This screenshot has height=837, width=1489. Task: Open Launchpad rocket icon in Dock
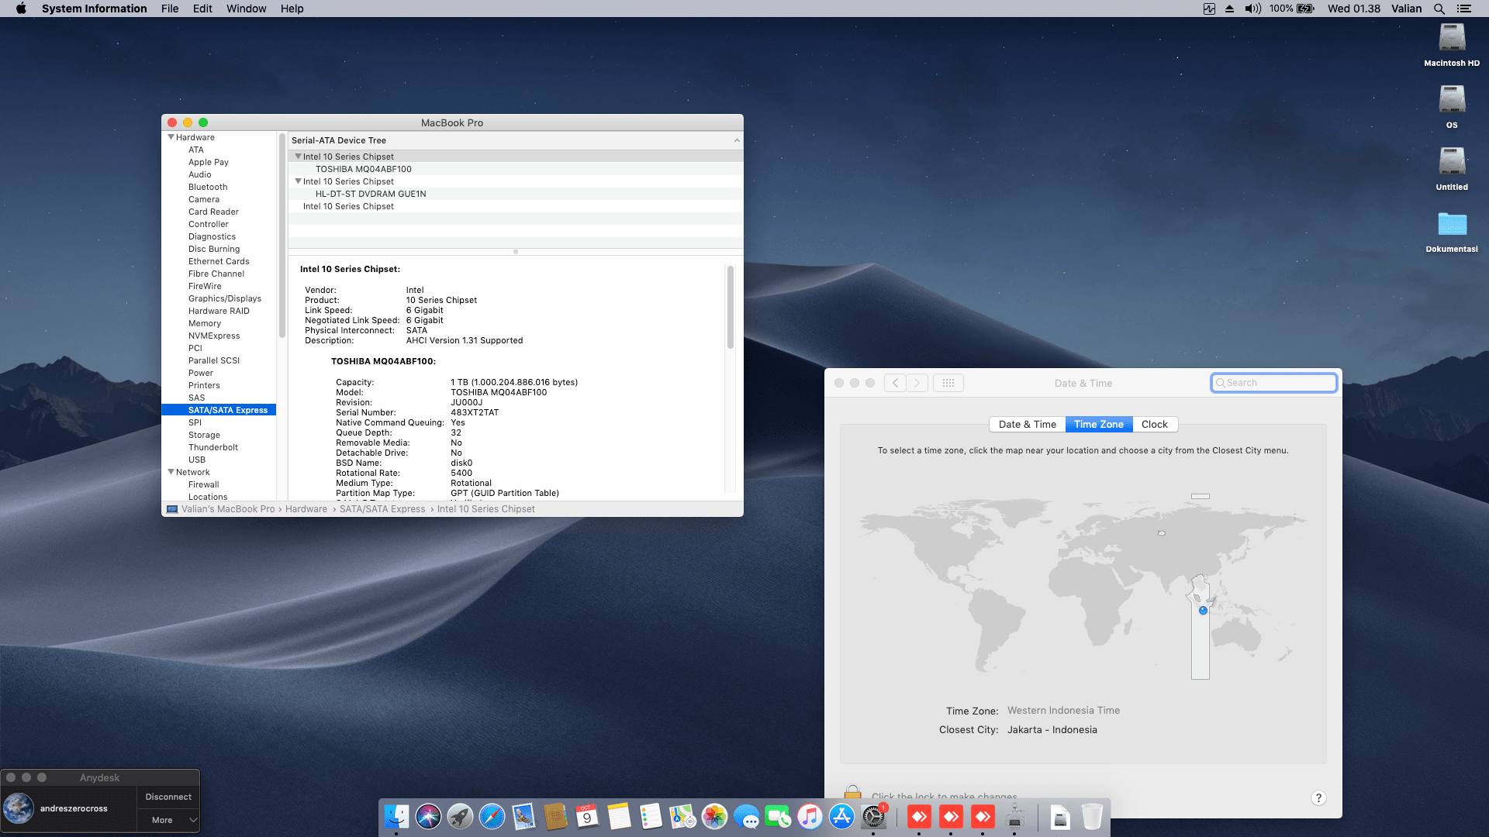[460, 816]
